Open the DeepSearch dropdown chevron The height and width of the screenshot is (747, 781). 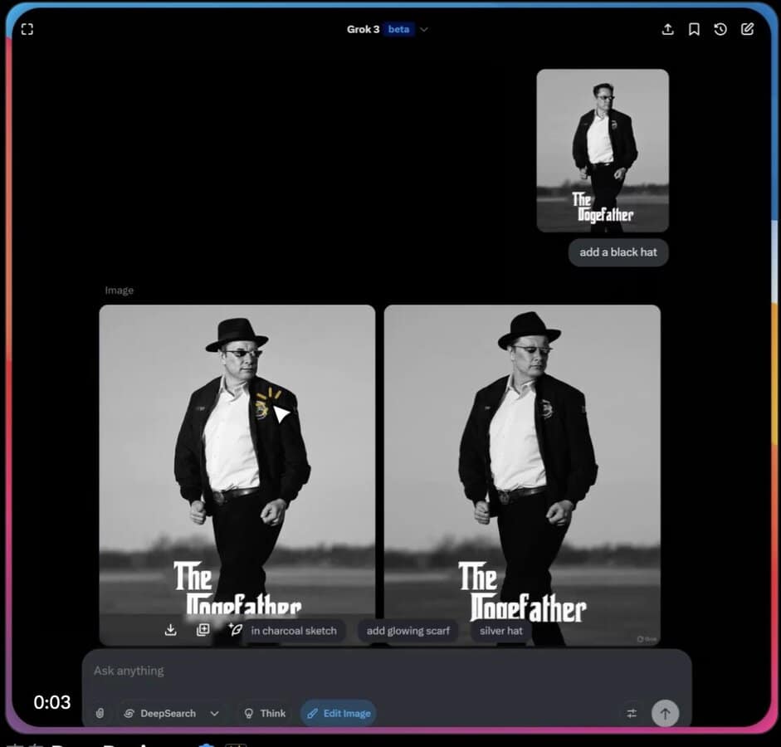(215, 713)
